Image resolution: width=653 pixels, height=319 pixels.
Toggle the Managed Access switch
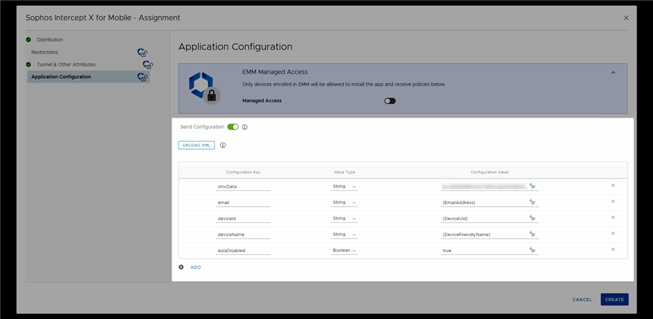(390, 101)
